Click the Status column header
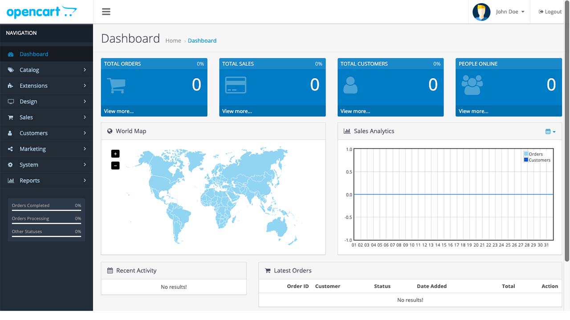570x320 pixels. click(382, 286)
